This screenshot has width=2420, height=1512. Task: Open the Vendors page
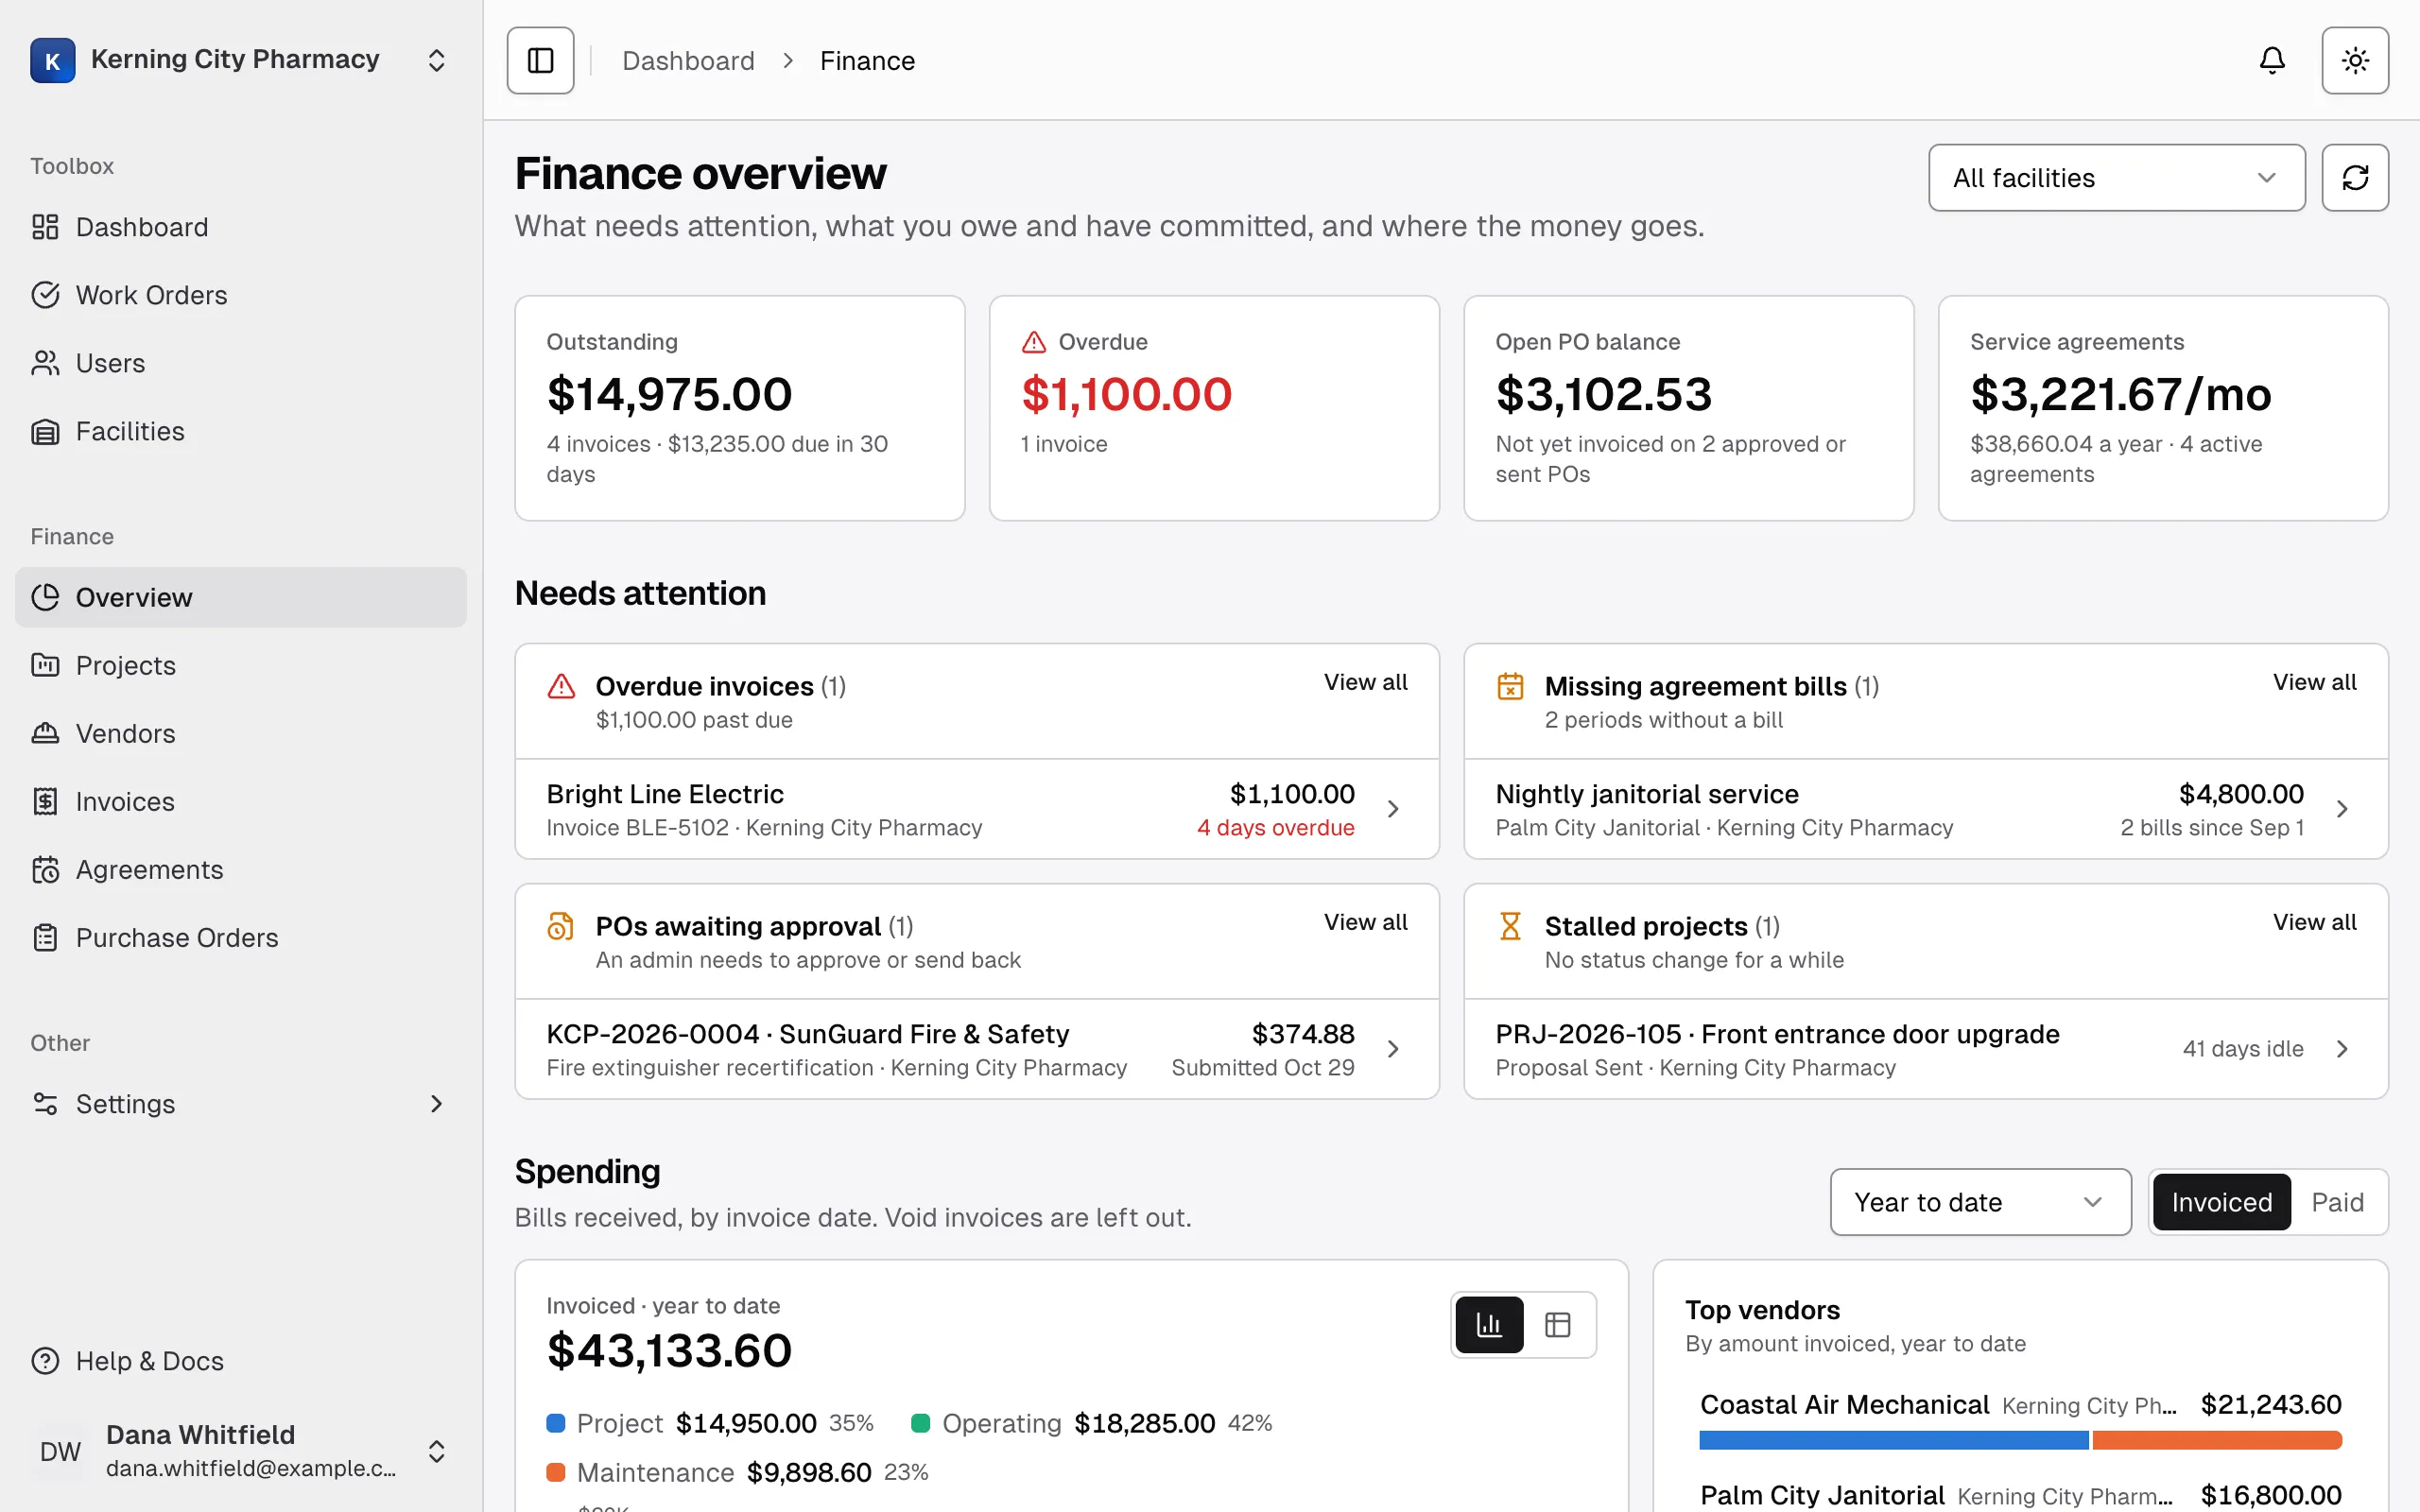241,733
